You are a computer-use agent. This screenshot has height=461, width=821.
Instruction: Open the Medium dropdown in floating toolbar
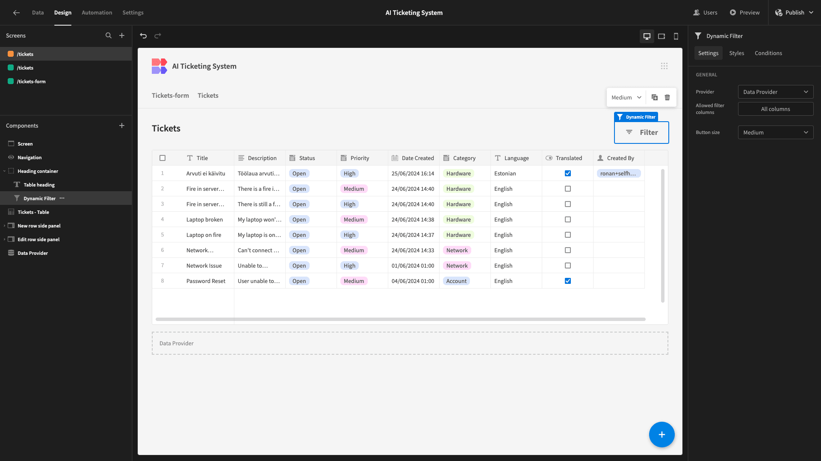pyautogui.click(x=626, y=97)
